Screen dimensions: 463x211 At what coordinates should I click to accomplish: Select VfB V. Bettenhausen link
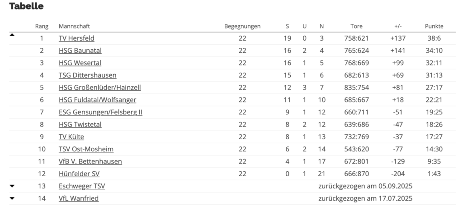(90, 161)
